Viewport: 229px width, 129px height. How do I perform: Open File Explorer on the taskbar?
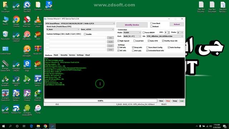pos(38,126)
